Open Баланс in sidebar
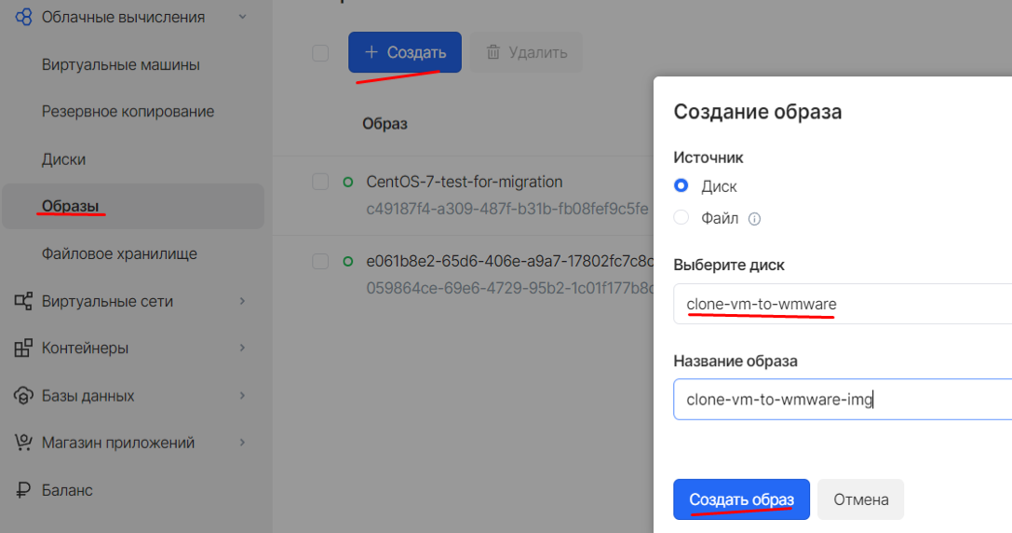Image resolution: width=1012 pixels, height=533 pixels. click(67, 490)
